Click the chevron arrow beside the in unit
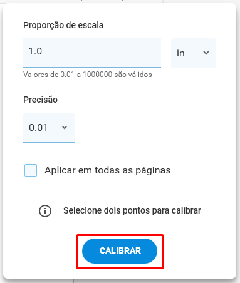 206,53
